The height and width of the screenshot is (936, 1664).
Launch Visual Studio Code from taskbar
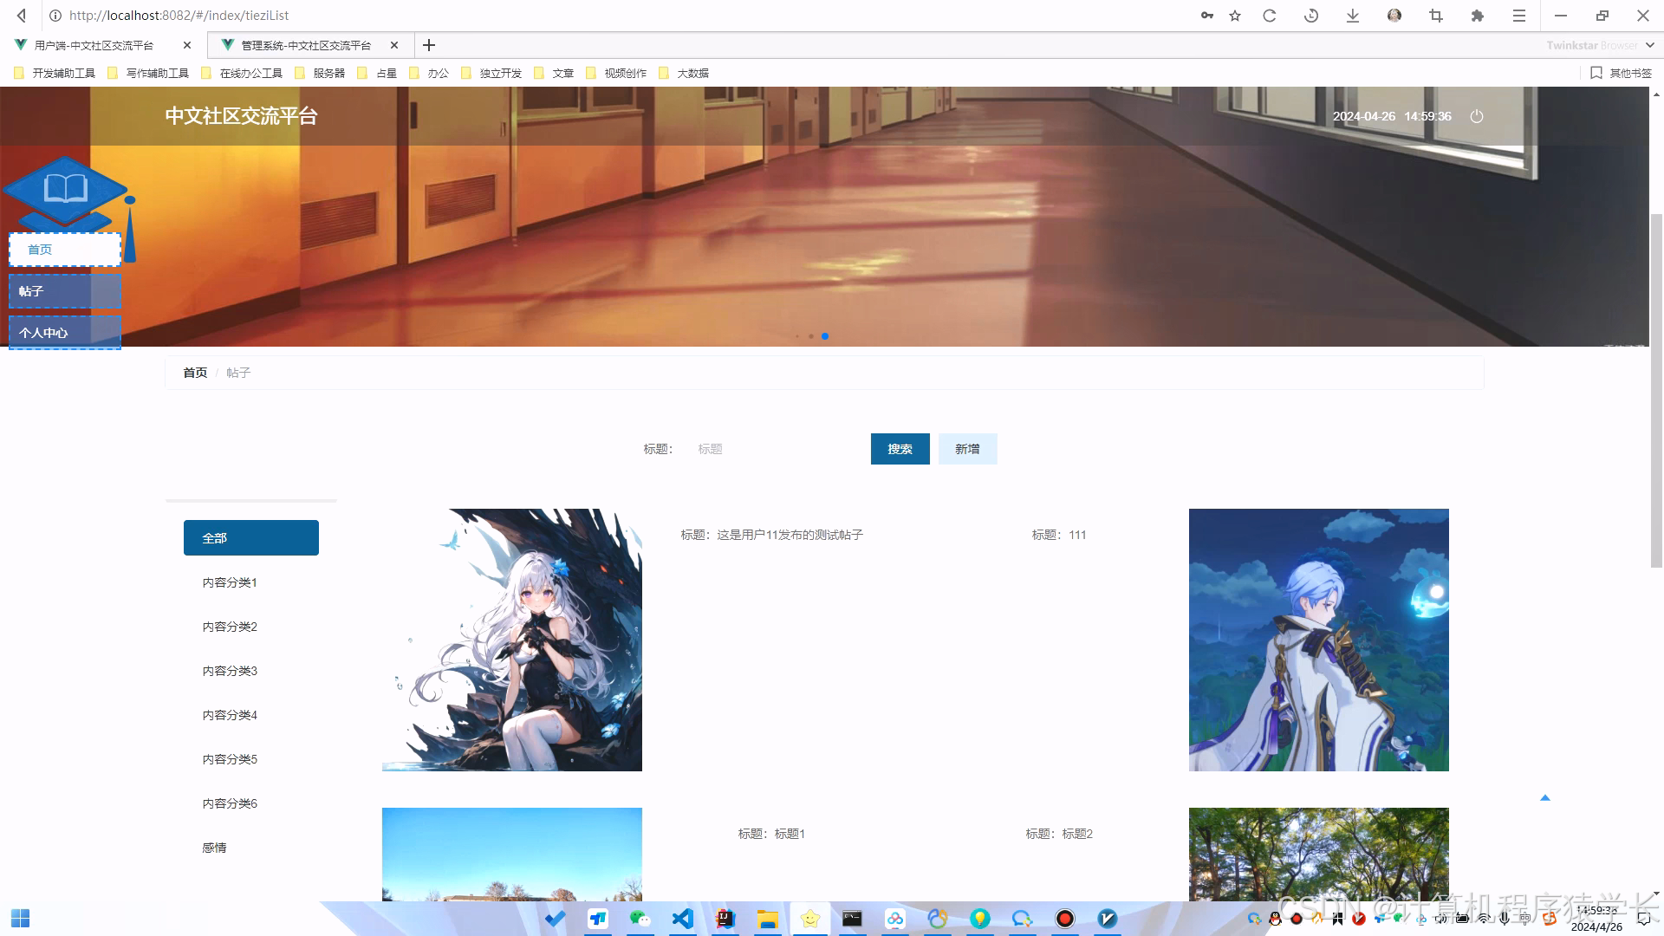[683, 919]
